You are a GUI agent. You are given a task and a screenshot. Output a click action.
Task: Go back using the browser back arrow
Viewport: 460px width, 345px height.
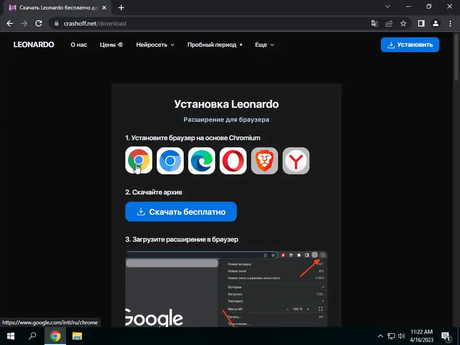(x=10, y=23)
